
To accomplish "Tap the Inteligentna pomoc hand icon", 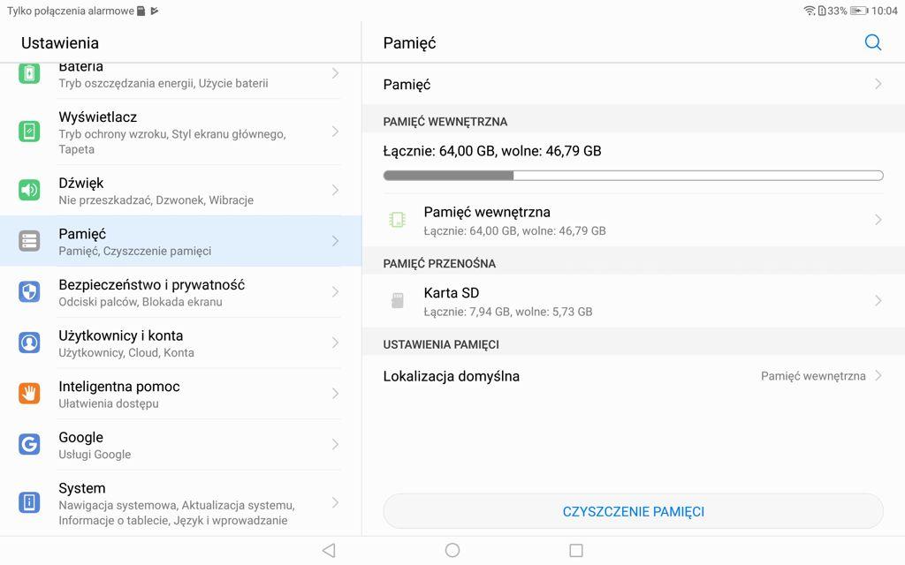I will click(x=29, y=394).
